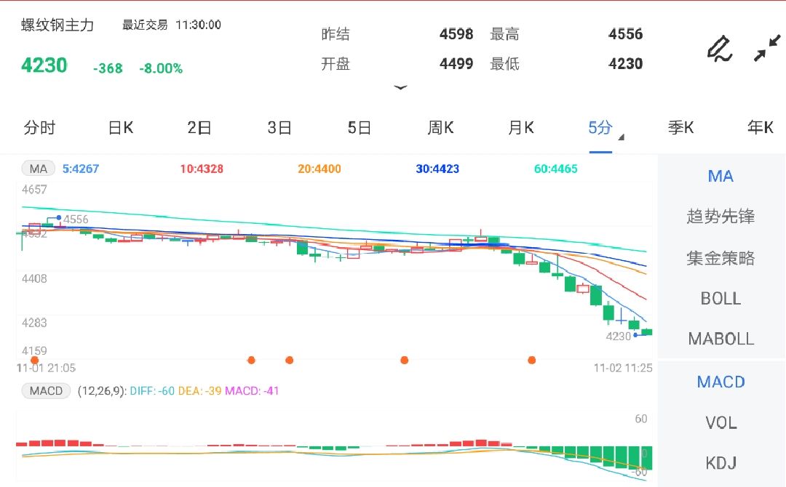786x487 pixels.
Task: Tap the 10:4328 moving average value
Action: (202, 169)
